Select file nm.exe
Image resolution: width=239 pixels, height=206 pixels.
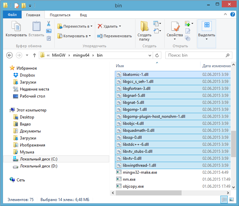coord(173,179)
